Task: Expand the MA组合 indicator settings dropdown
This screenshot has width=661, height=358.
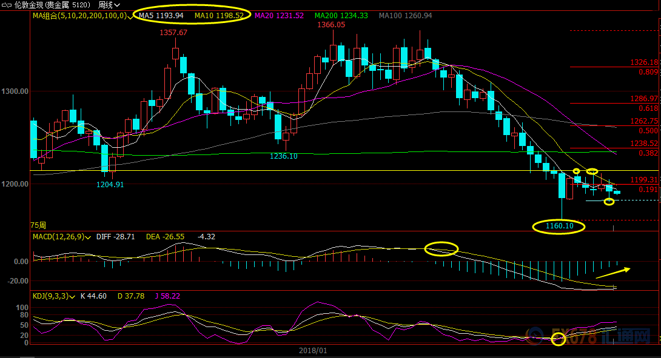Action: click(130, 15)
